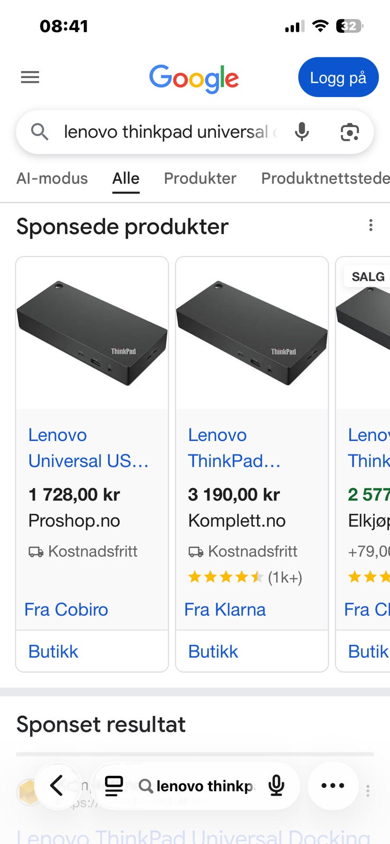Open the hamburger menu
390x844 pixels.
[30, 78]
